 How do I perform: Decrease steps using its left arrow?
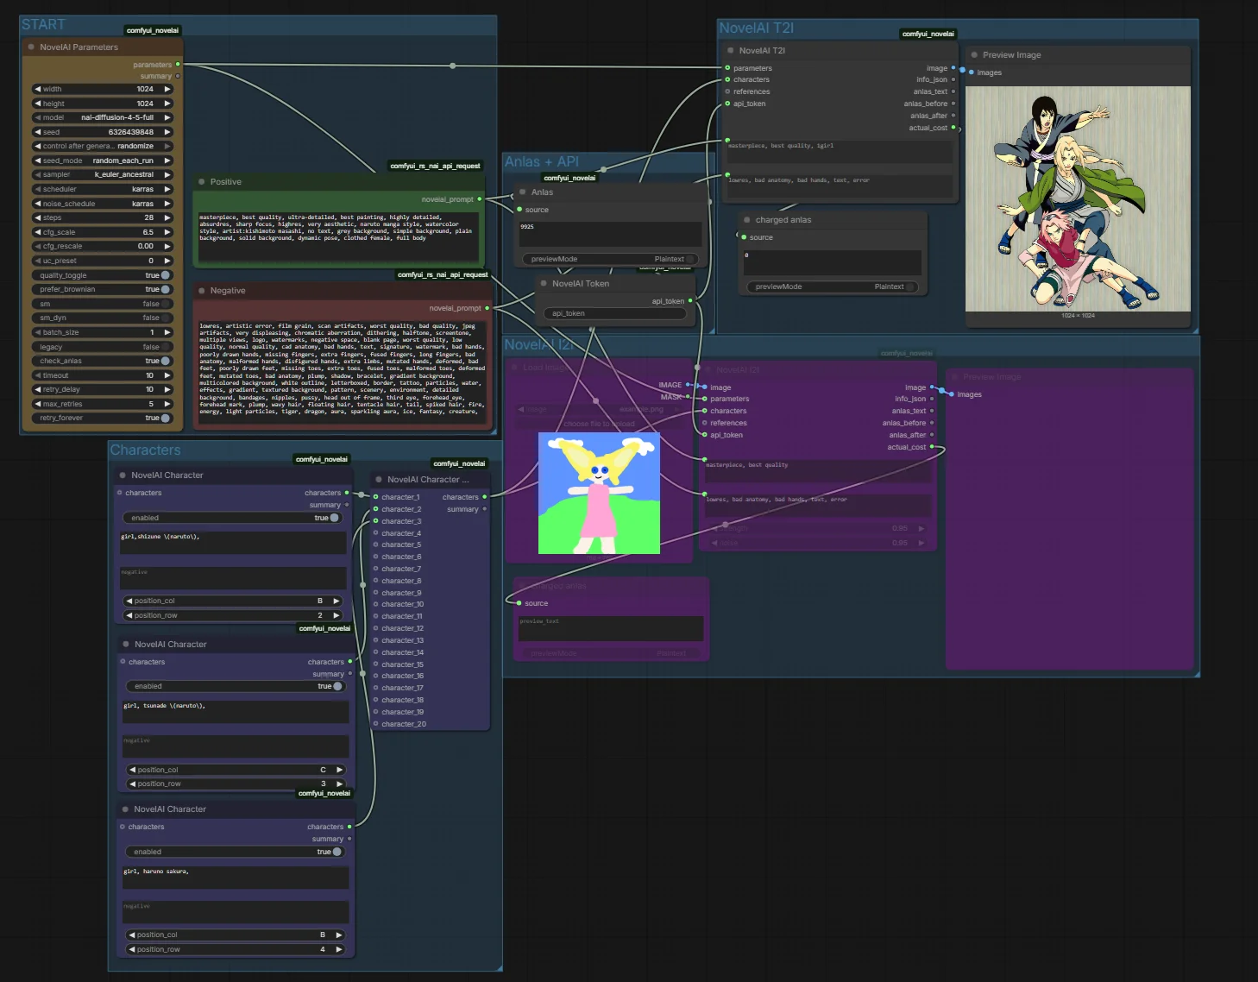pyautogui.click(x=38, y=217)
